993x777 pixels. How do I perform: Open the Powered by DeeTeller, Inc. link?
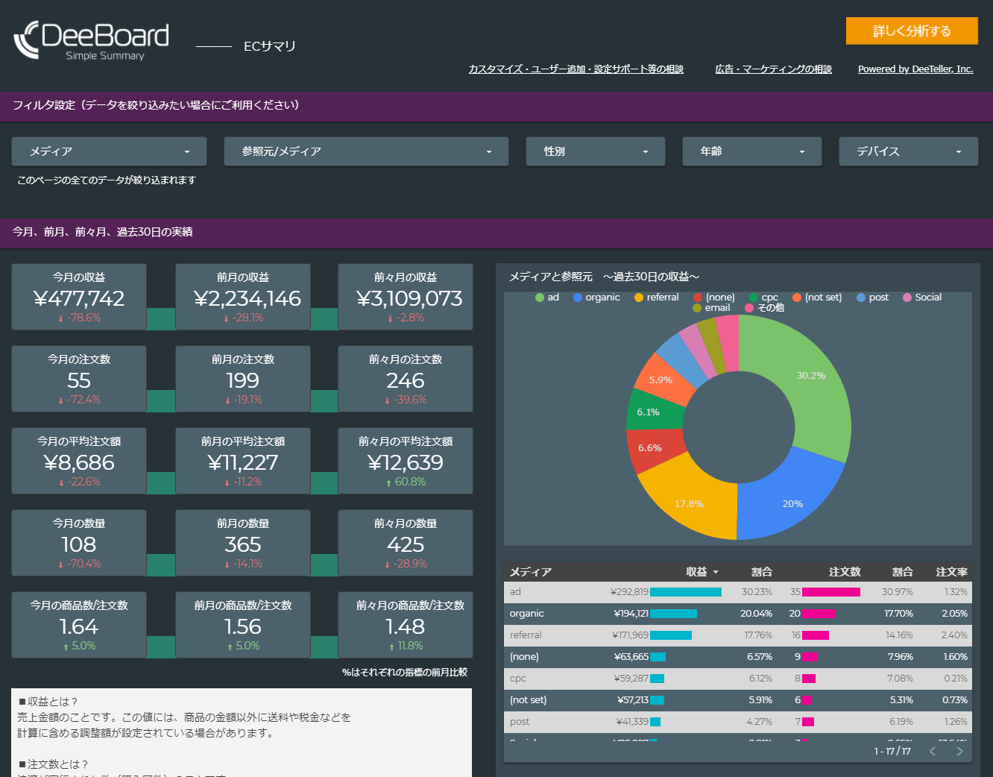point(915,69)
